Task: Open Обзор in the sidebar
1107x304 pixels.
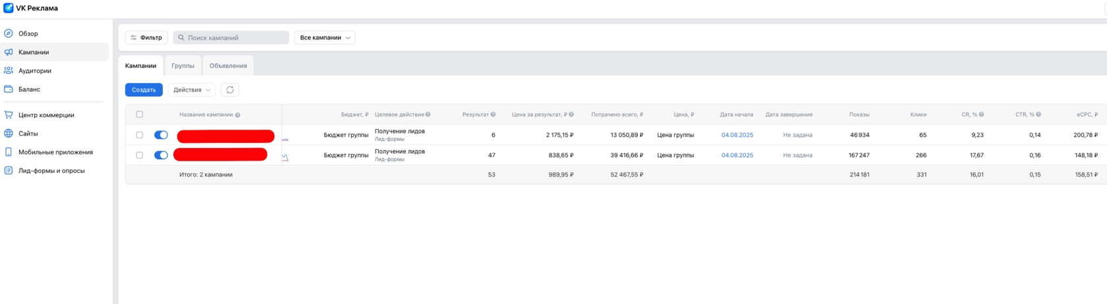Action: pos(28,34)
